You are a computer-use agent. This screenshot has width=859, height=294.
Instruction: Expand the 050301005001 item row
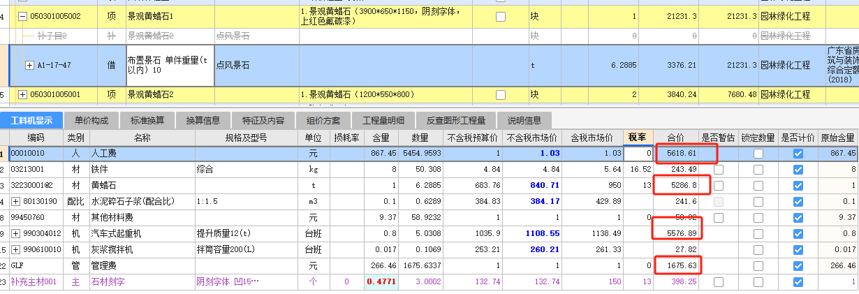22,94
